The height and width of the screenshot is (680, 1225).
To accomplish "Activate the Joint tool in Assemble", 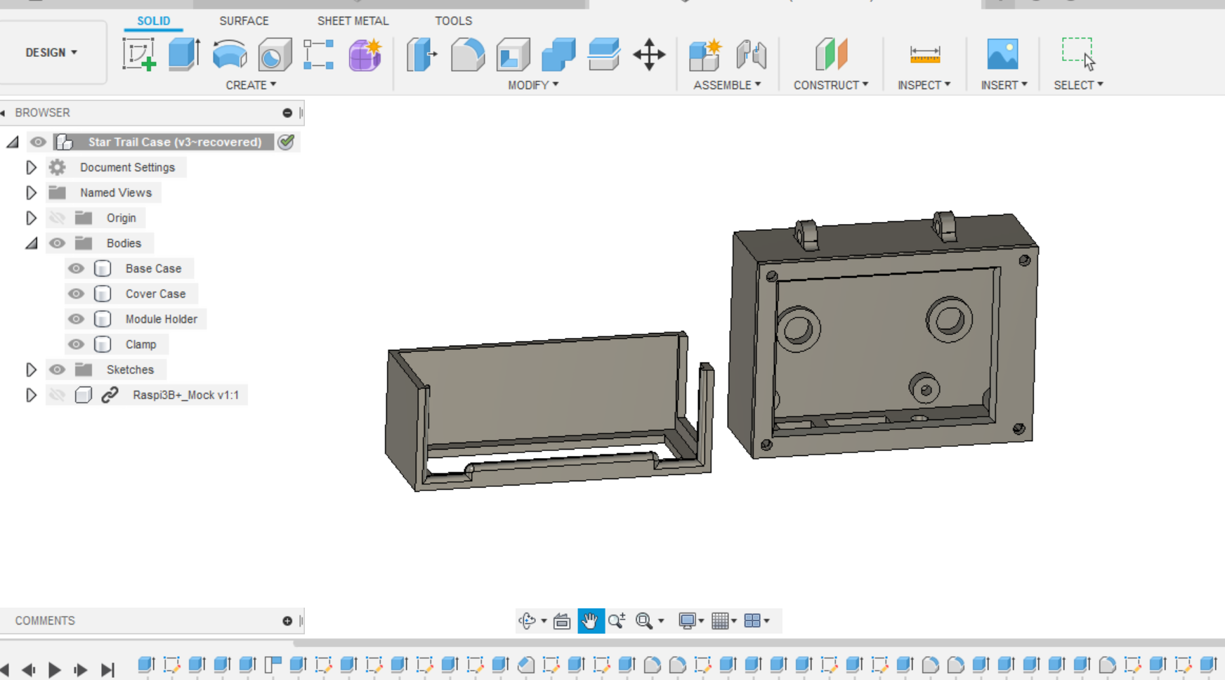I will [752, 55].
